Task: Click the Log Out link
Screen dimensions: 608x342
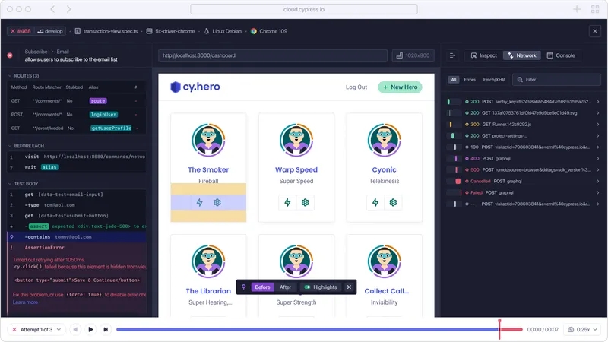Action: coord(356,87)
